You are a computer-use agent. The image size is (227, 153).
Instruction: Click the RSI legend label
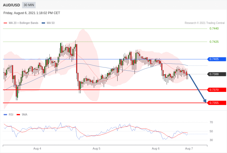click(x=11, y=114)
